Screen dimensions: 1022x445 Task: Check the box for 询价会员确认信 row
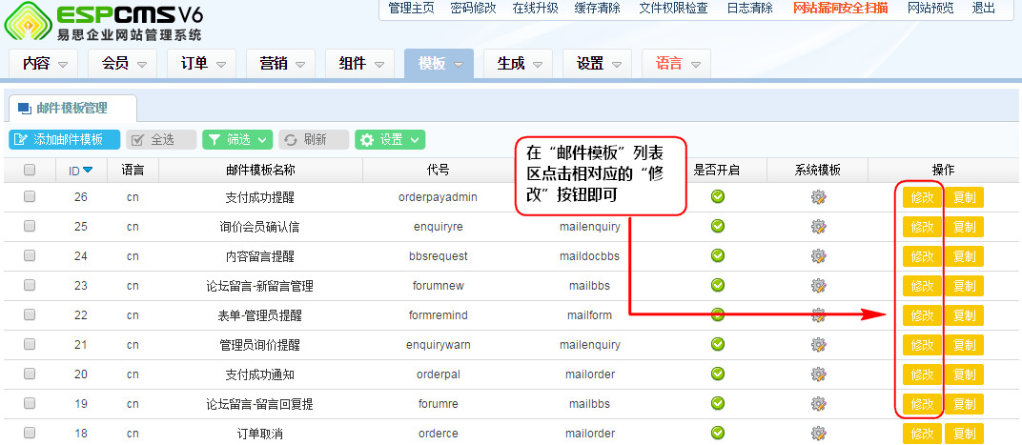pos(30,226)
